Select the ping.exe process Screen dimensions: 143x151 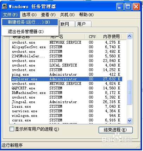coord(67,74)
